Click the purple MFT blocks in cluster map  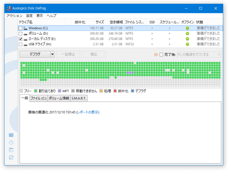[x=130, y=73]
